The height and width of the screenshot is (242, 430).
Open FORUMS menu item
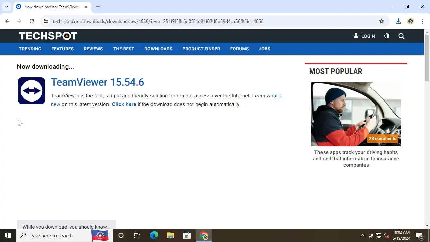[x=240, y=49]
